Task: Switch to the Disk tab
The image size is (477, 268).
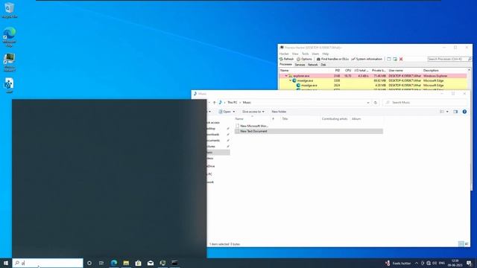Action: pyautogui.click(x=323, y=65)
